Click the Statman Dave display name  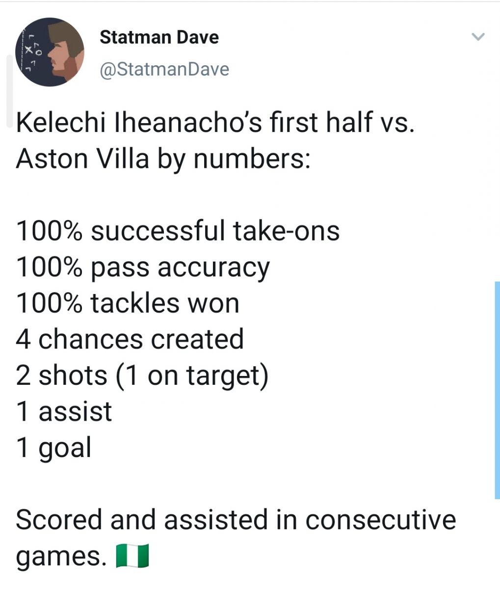tap(159, 37)
